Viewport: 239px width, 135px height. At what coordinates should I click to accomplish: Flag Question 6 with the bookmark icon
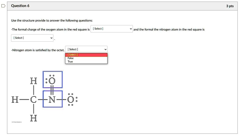click(x=3, y=6)
